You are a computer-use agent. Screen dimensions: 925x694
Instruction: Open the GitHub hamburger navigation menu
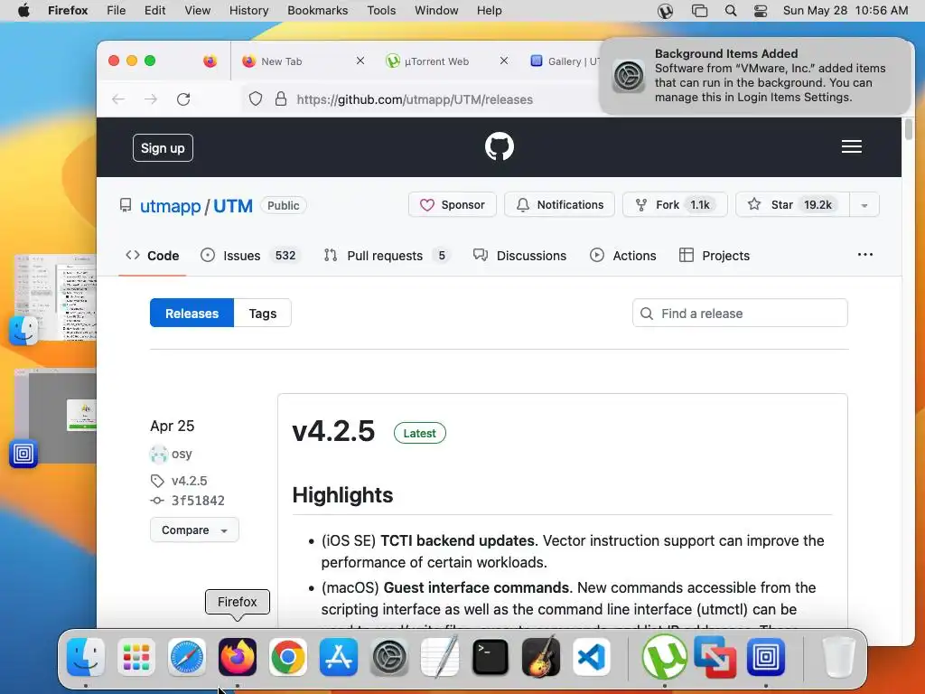pyautogui.click(x=851, y=146)
